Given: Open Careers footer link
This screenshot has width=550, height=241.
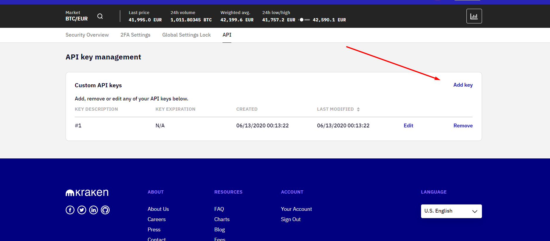Looking at the screenshot, I should (157, 219).
